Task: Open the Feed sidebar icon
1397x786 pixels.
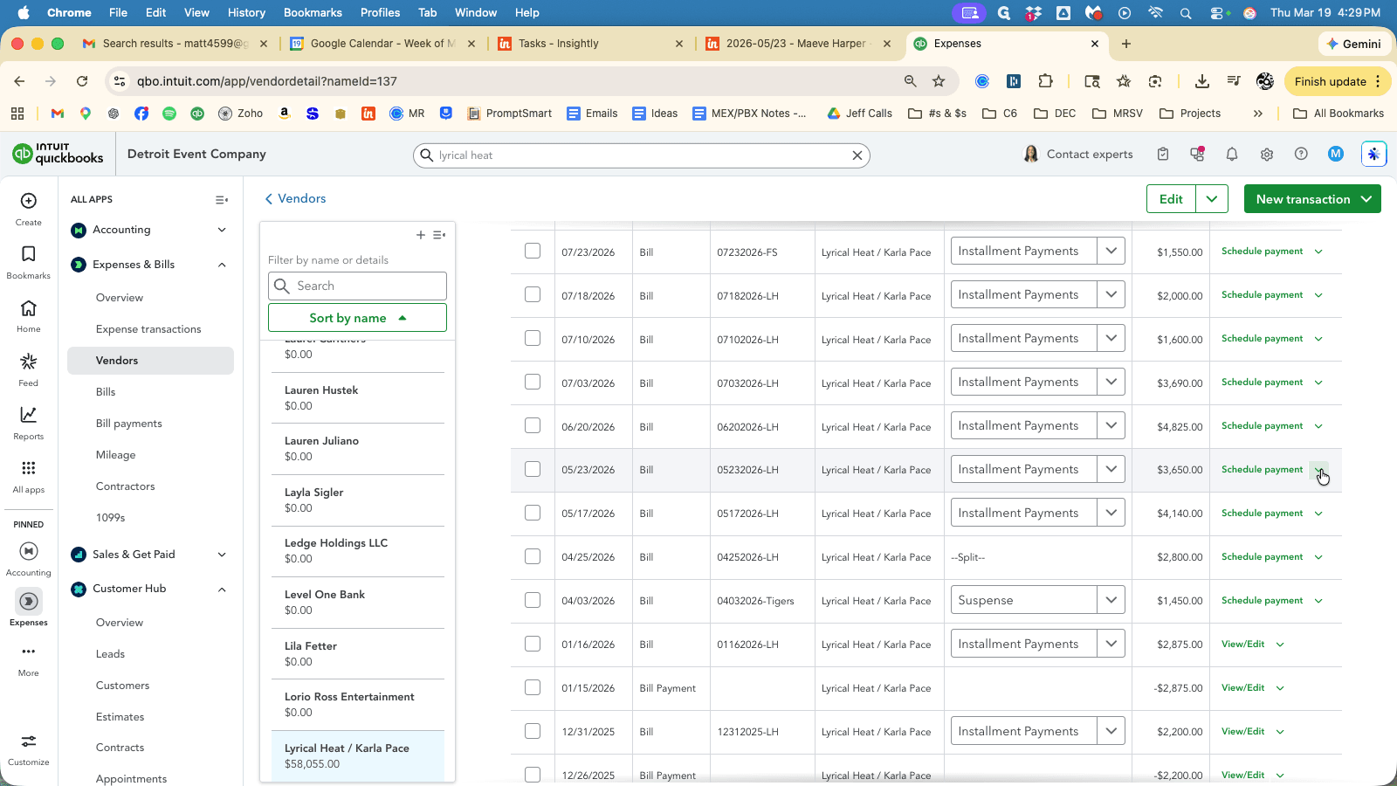Action: 29,362
